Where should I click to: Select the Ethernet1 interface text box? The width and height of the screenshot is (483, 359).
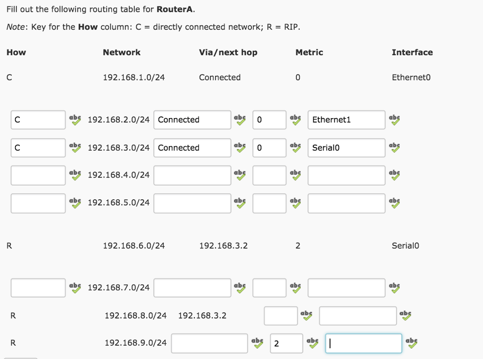(346, 120)
